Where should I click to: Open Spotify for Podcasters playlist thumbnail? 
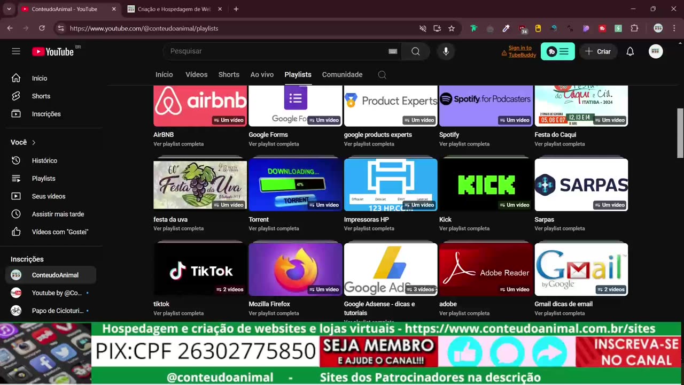(486, 106)
